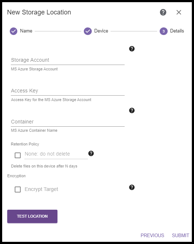This screenshot has width=194, height=244.
Task: Select the Device step label
Action: [101, 31]
